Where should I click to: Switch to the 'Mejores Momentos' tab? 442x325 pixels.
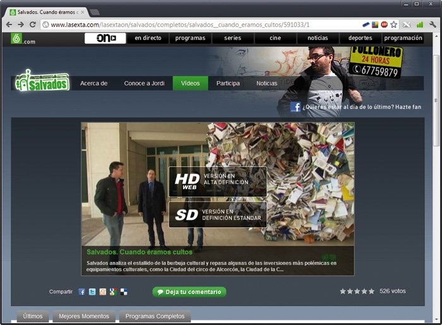point(84,316)
